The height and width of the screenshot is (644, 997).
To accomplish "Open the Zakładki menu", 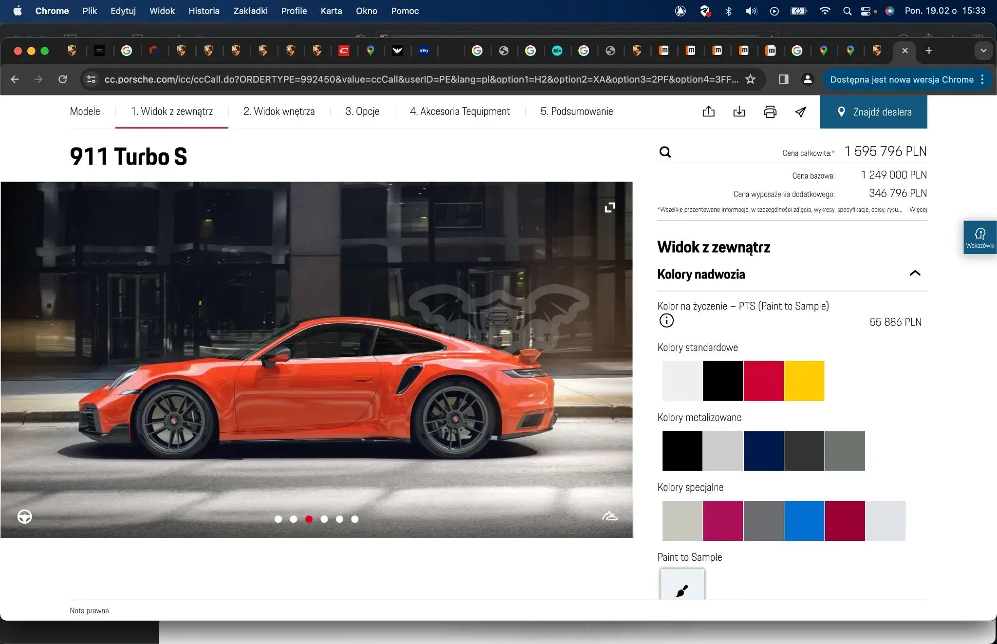I will point(250,11).
